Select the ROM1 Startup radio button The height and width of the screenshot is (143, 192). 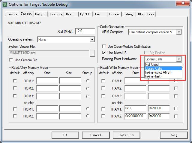tap(88, 81)
